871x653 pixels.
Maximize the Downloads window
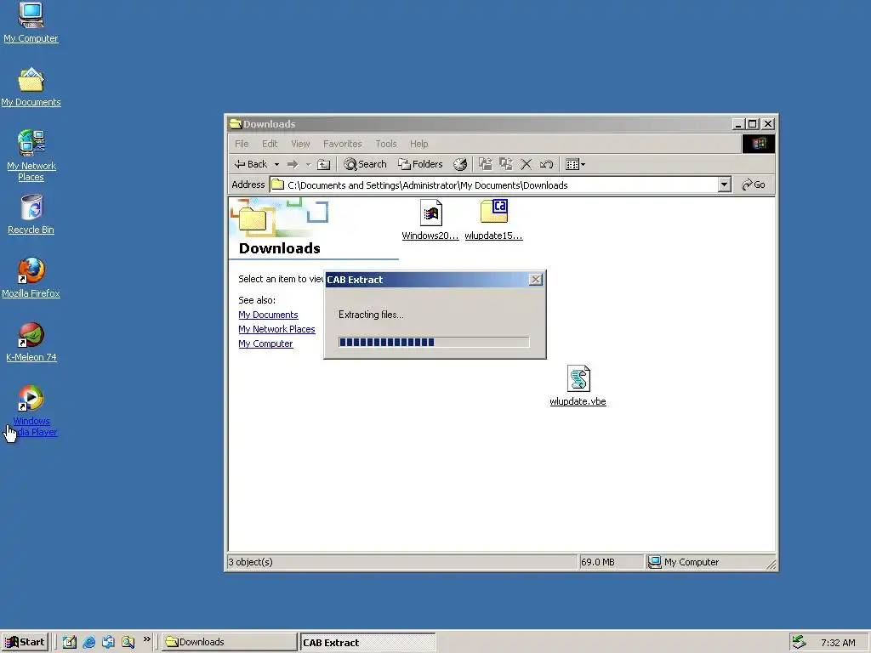coord(752,124)
